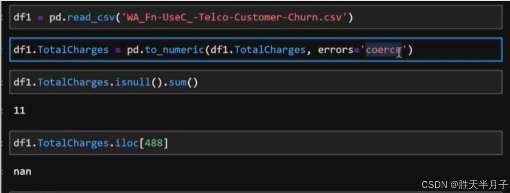Click the output value 11

point(19,111)
